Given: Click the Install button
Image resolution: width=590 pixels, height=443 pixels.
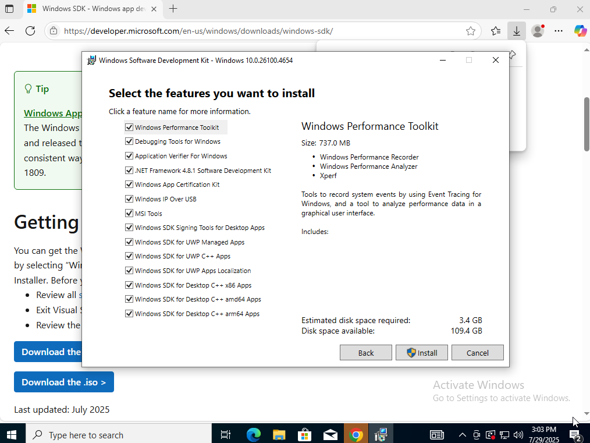Looking at the screenshot, I should pyautogui.click(x=422, y=353).
